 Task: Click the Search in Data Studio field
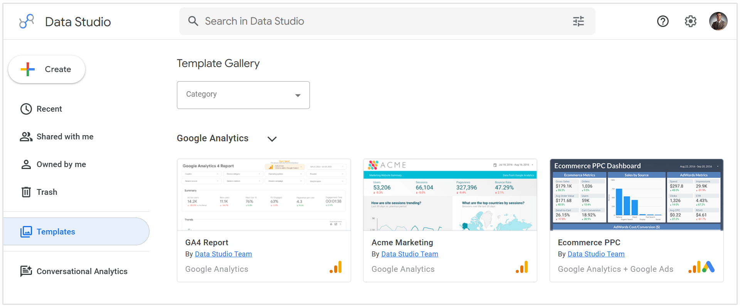(387, 21)
